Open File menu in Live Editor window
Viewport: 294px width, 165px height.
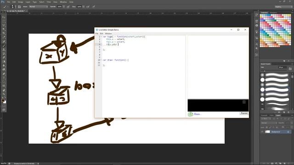(x=97, y=33)
